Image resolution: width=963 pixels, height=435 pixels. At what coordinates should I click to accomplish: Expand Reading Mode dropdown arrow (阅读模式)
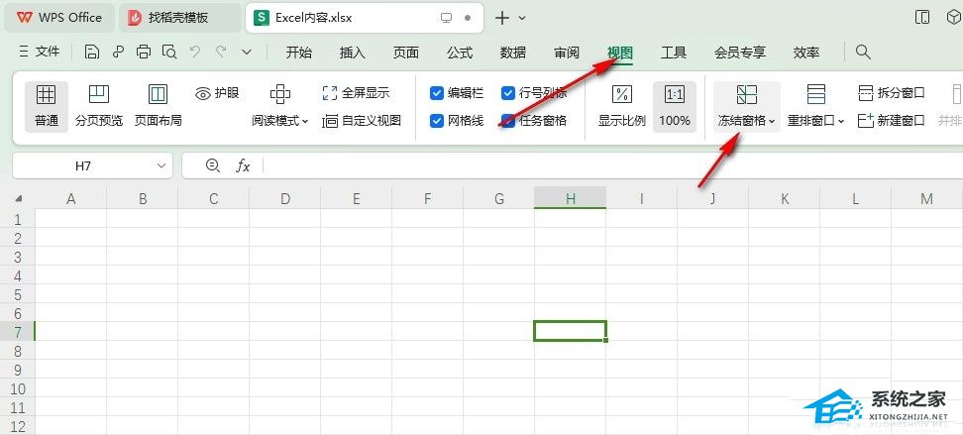pos(305,121)
